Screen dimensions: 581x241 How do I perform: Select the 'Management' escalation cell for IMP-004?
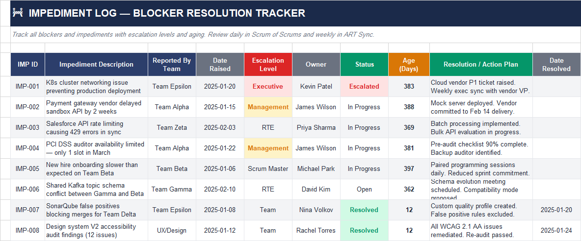point(268,148)
